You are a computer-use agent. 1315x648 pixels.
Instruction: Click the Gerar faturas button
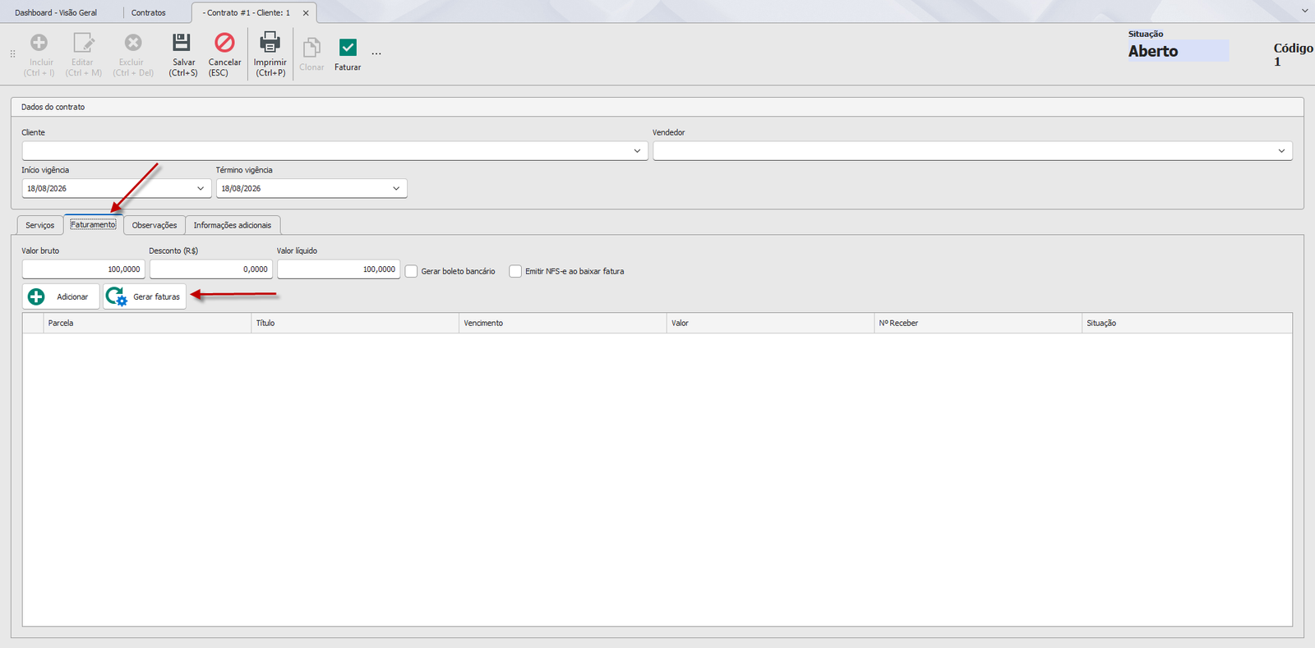click(x=145, y=296)
